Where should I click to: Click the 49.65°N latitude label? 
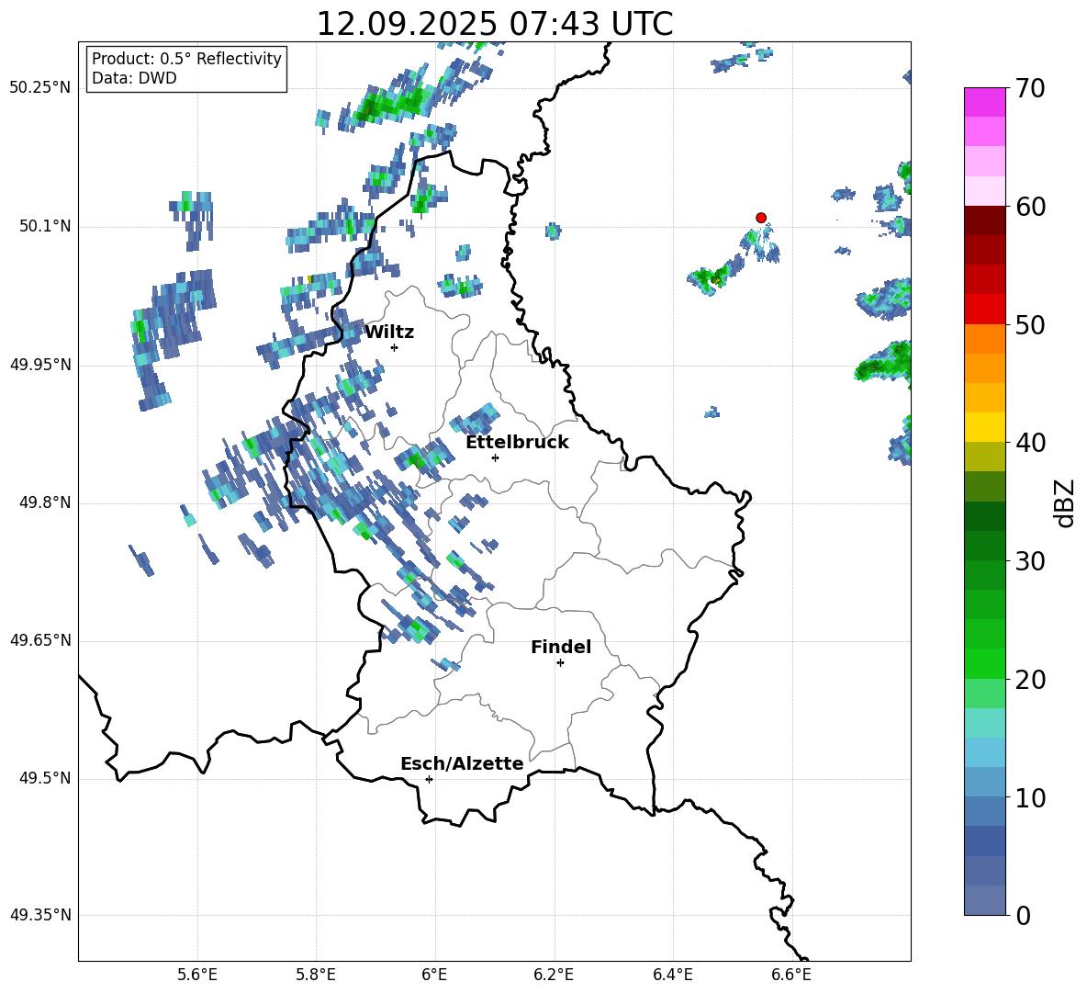[x=40, y=640]
